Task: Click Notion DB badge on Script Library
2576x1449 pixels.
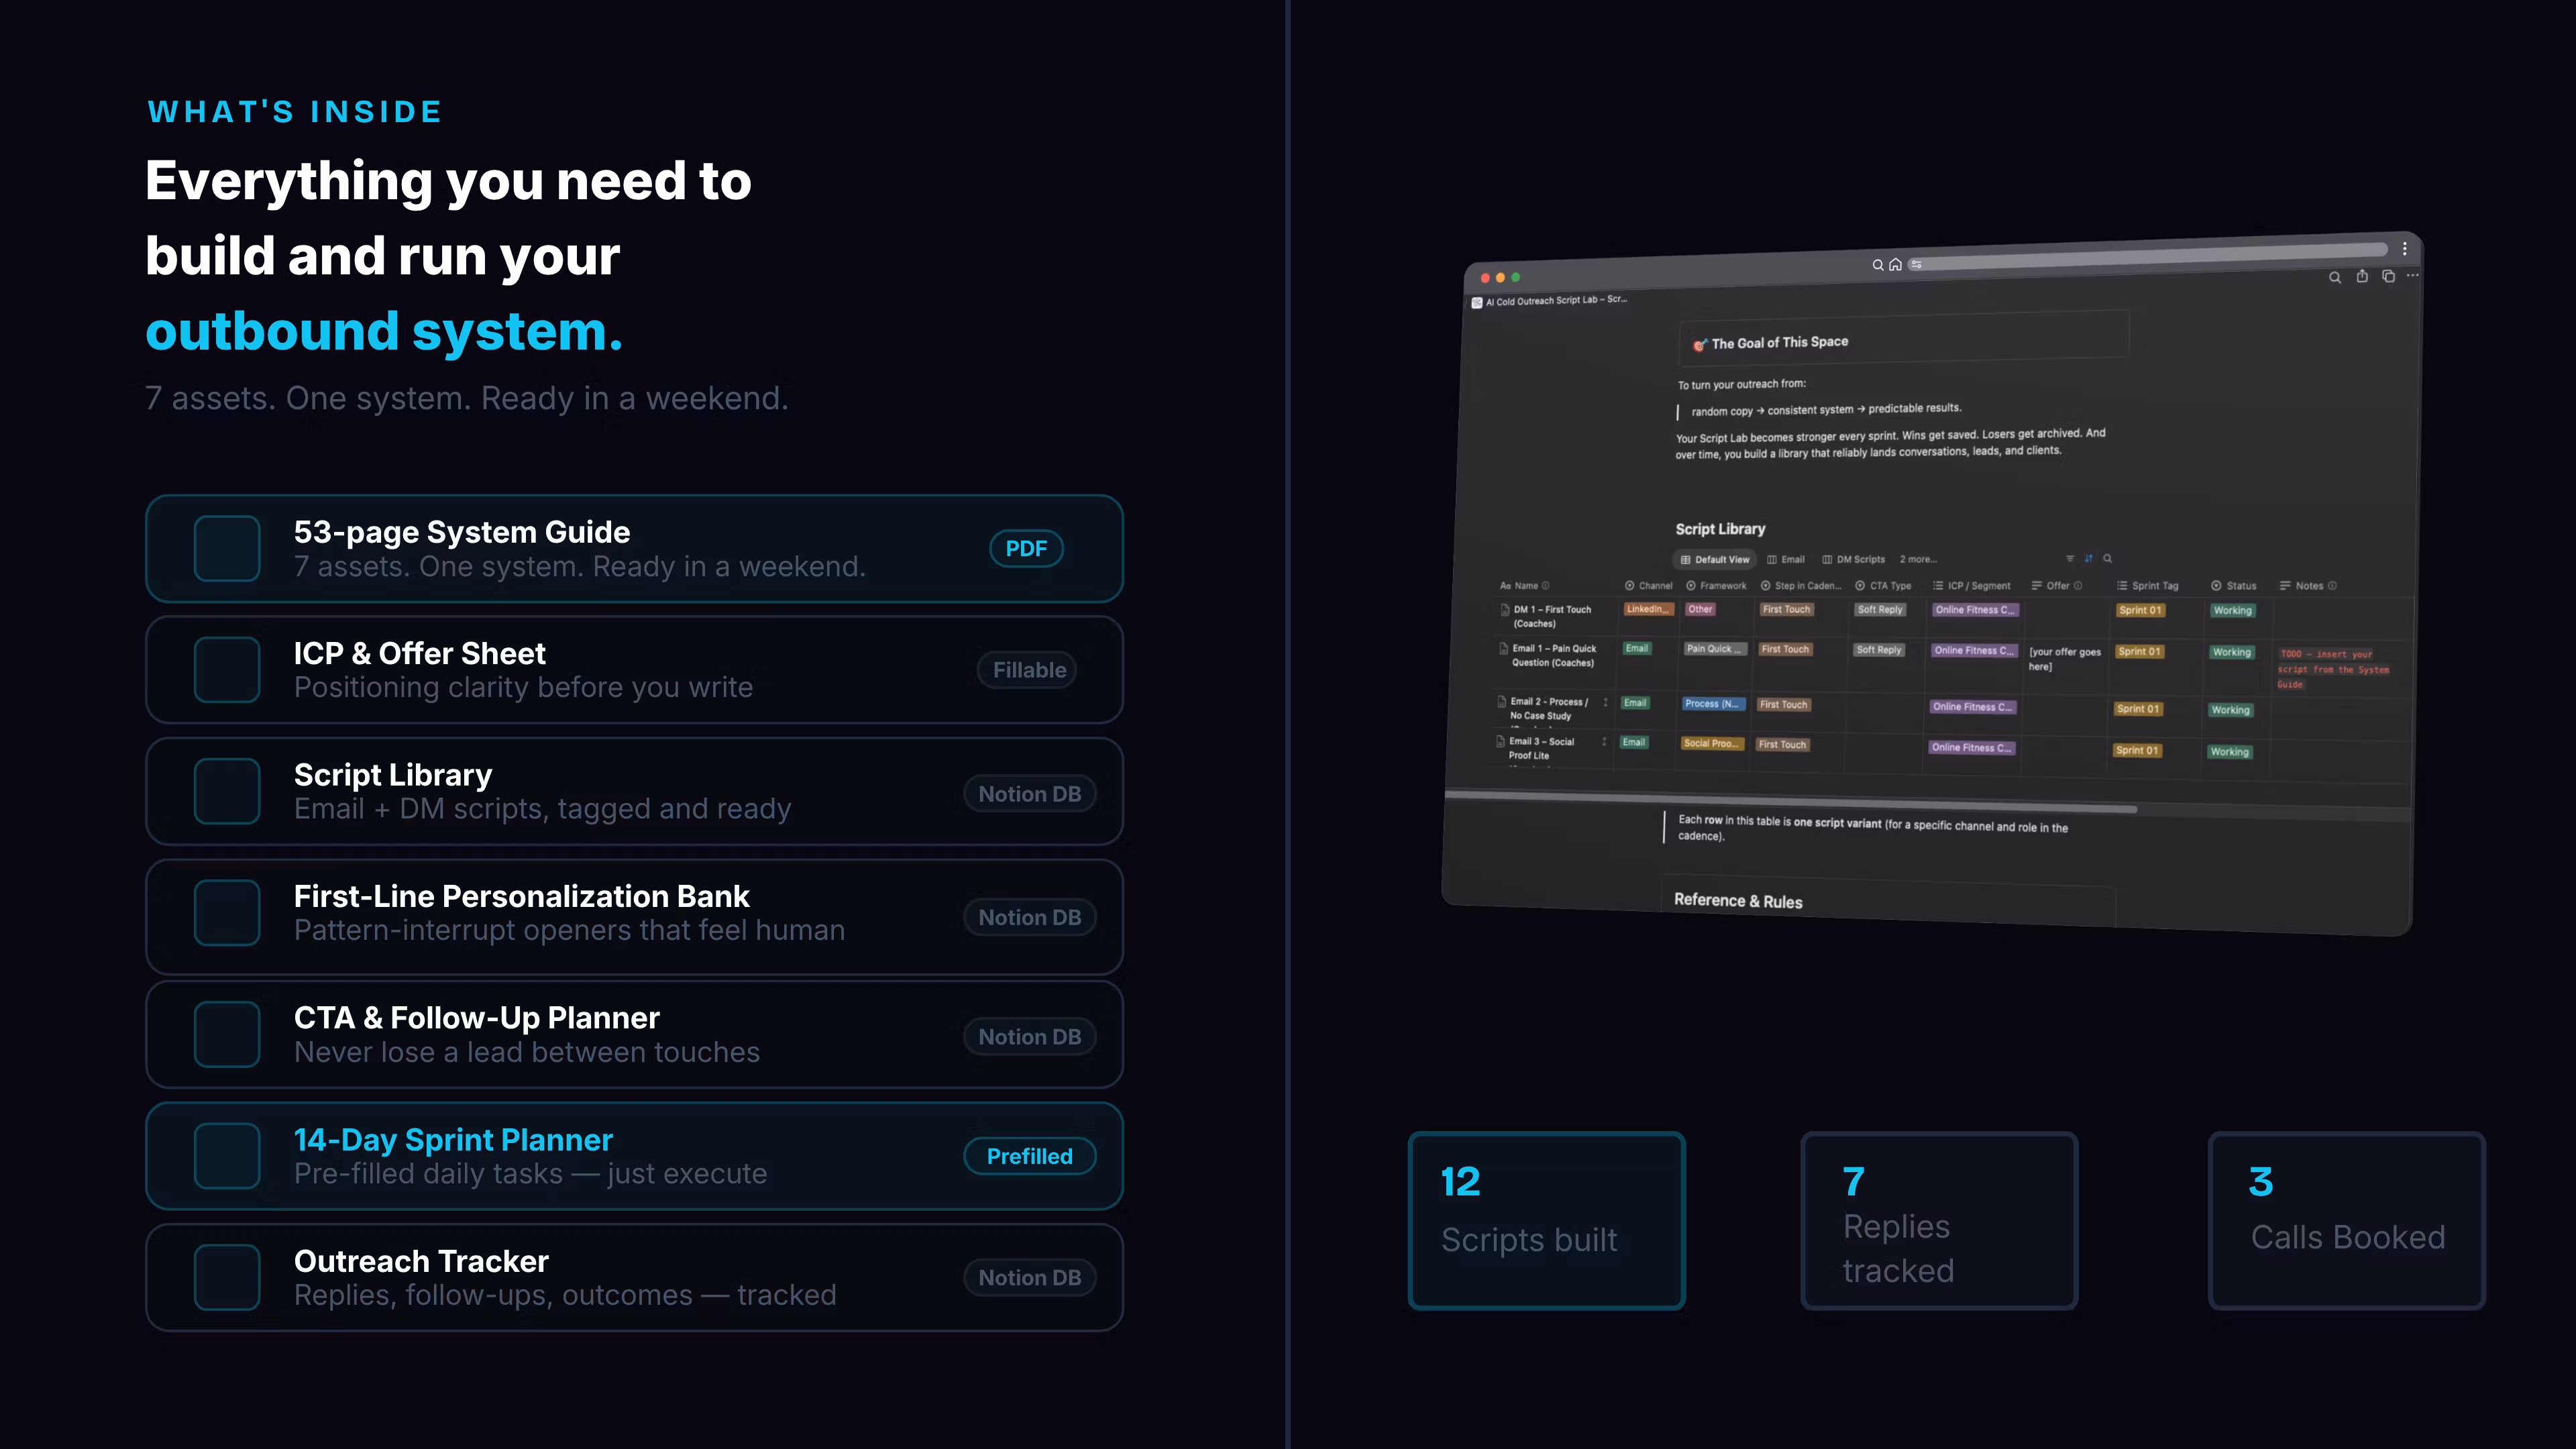Action: click(x=1029, y=794)
